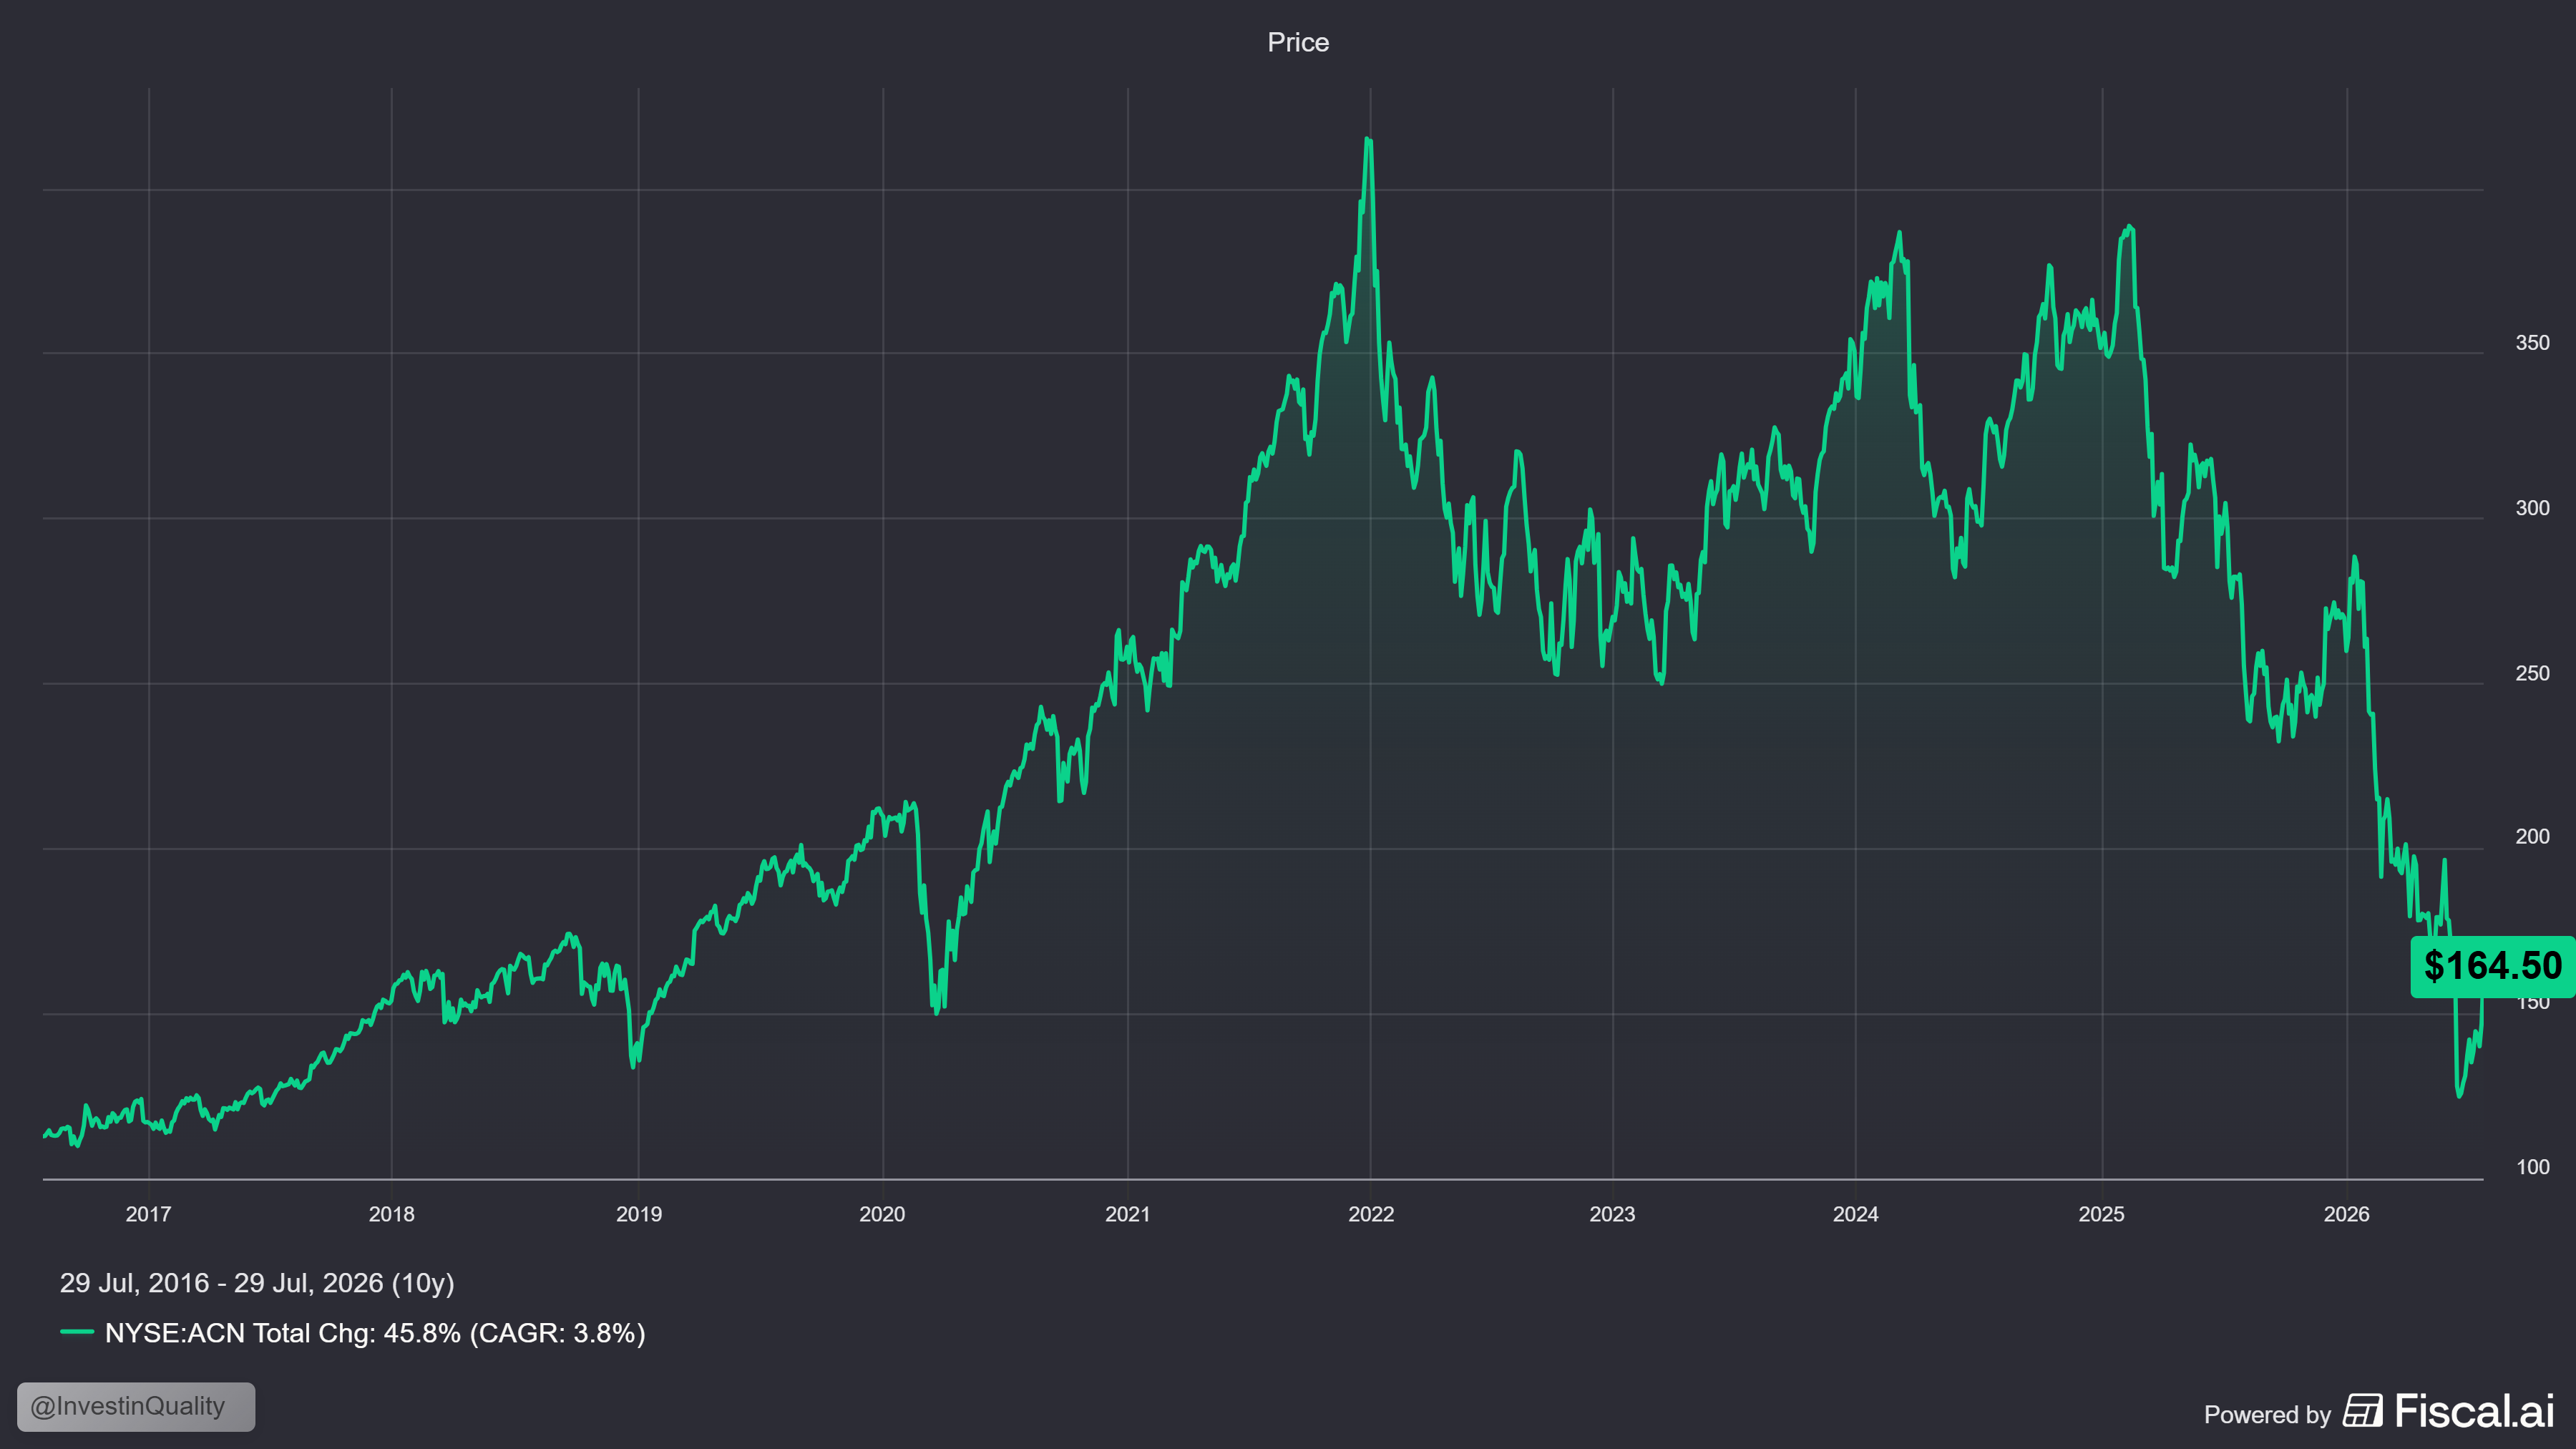2576x1449 pixels.
Task: Click the 2025 x-axis label
Action: 2102,1214
